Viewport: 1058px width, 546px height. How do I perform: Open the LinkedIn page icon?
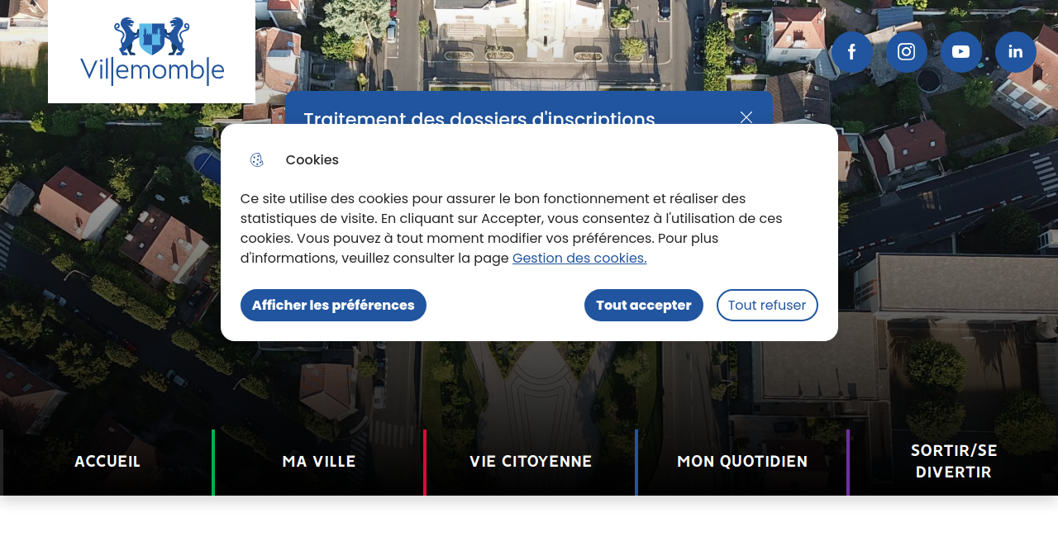pos(1015,52)
